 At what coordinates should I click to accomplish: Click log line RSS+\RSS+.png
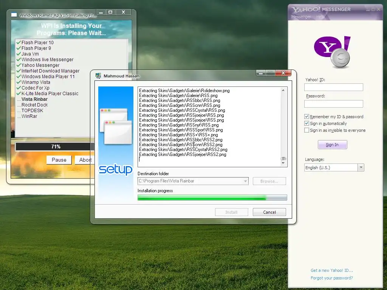178,135
